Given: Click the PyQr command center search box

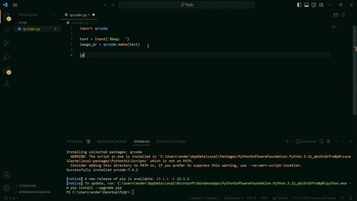Looking at the screenshot, I should pos(186,5).
